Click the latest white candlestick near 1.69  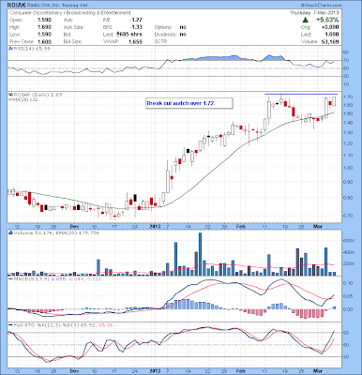(x=334, y=101)
